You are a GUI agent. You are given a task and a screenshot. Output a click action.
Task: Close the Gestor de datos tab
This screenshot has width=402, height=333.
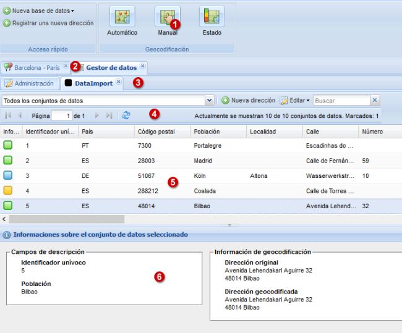click(x=142, y=66)
